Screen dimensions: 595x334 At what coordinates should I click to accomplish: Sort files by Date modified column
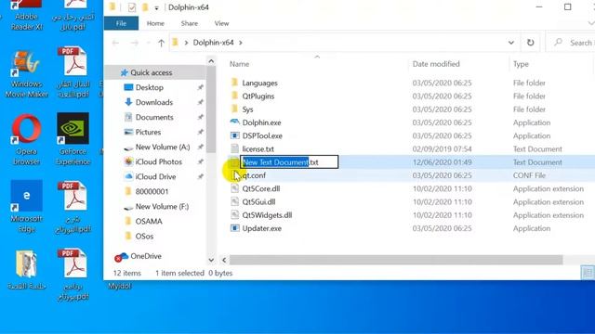pos(436,64)
